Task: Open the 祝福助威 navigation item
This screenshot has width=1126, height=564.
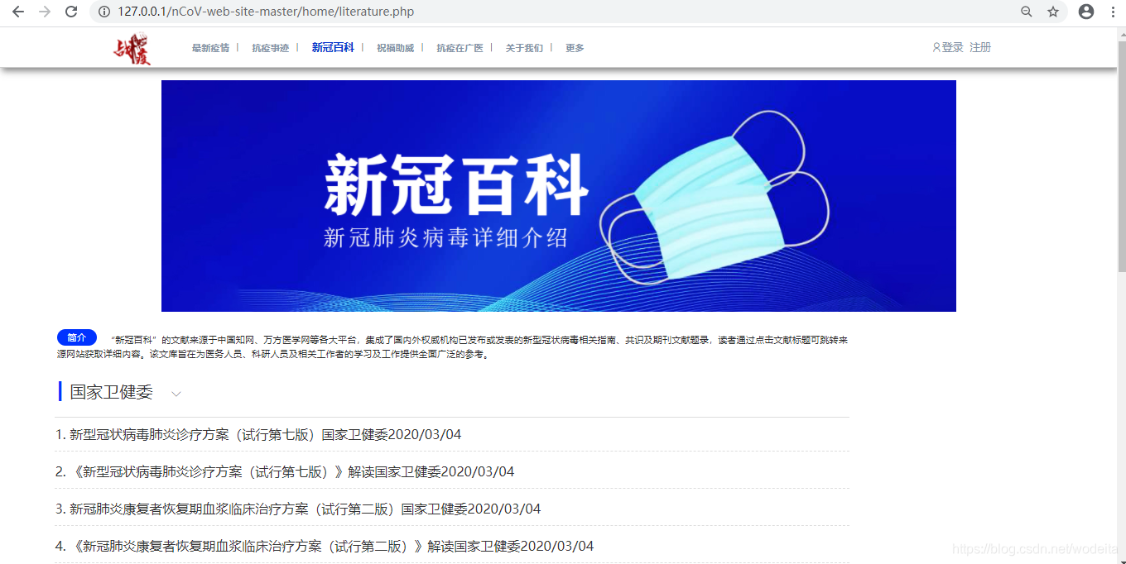Action: point(395,48)
